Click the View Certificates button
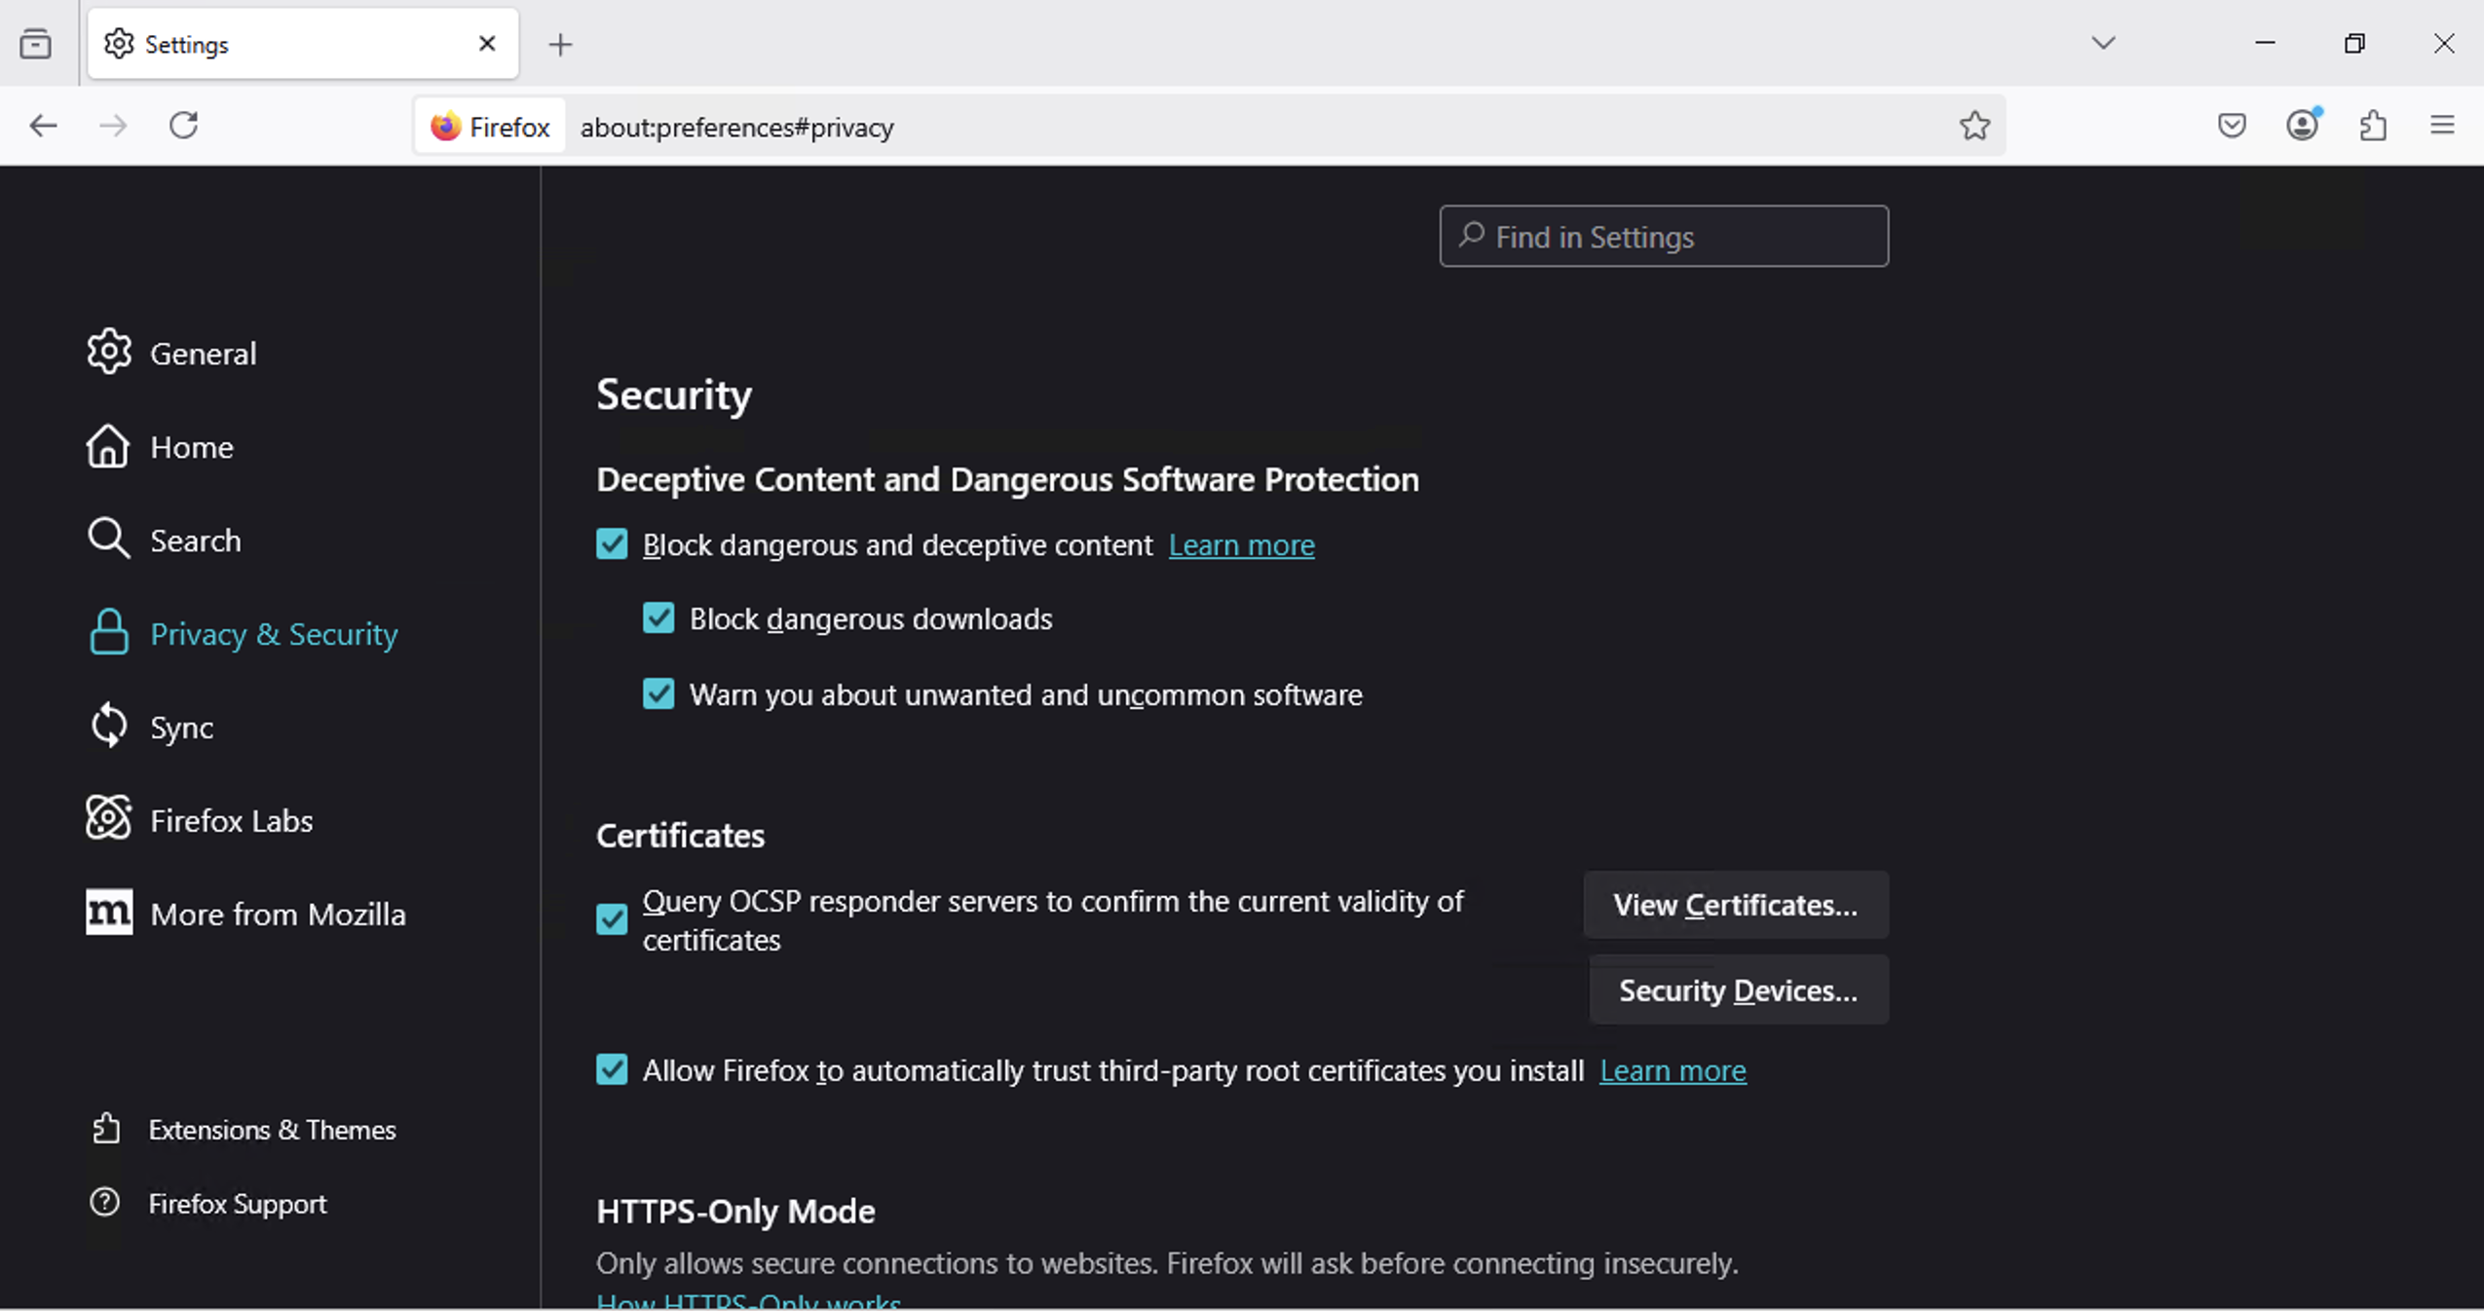This screenshot has width=2484, height=1311. (x=1735, y=905)
